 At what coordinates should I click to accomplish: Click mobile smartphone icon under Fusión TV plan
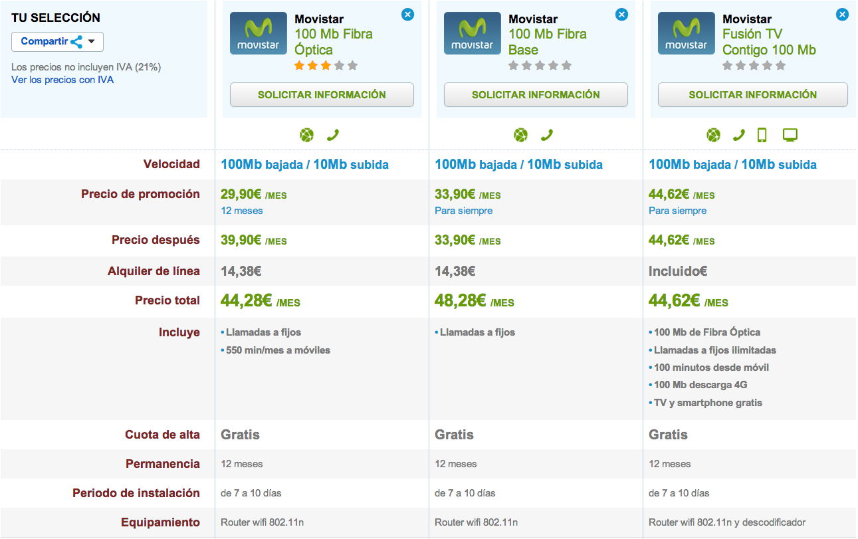coord(762,136)
